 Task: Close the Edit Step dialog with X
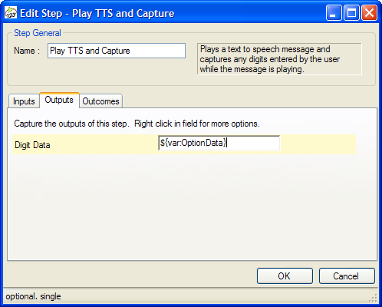click(369, 13)
